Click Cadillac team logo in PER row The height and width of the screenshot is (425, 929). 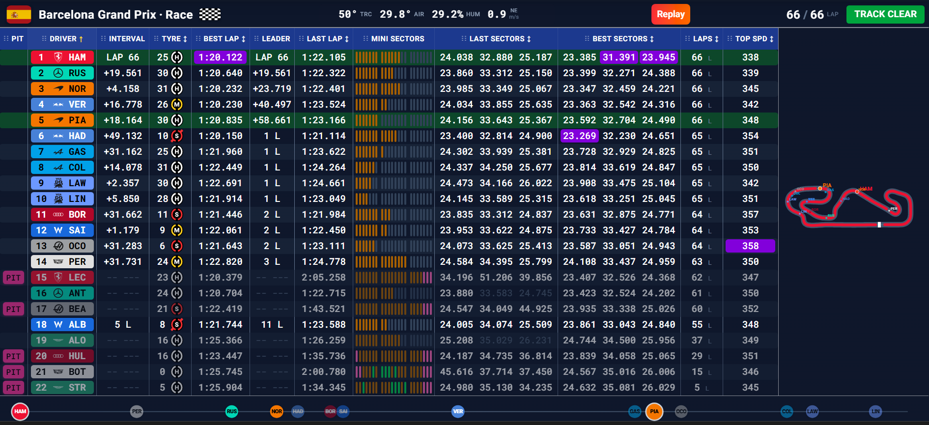pyautogui.click(x=58, y=262)
